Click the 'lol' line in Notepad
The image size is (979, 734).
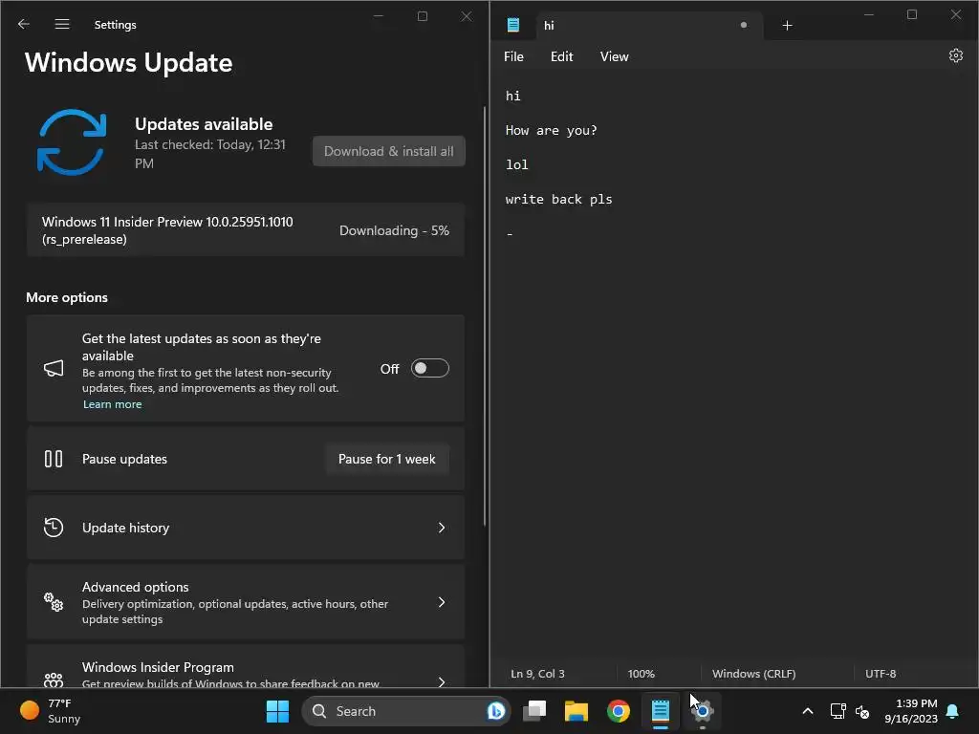(x=517, y=164)
